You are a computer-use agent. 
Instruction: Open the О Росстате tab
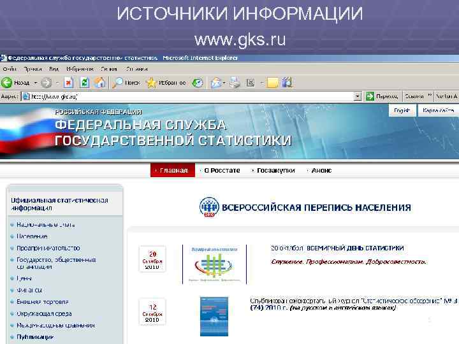(x=222, y=170)
